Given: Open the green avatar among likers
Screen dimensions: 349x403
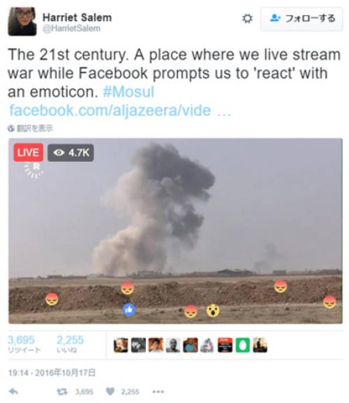Looking at the screenshot, I should 243,345.
